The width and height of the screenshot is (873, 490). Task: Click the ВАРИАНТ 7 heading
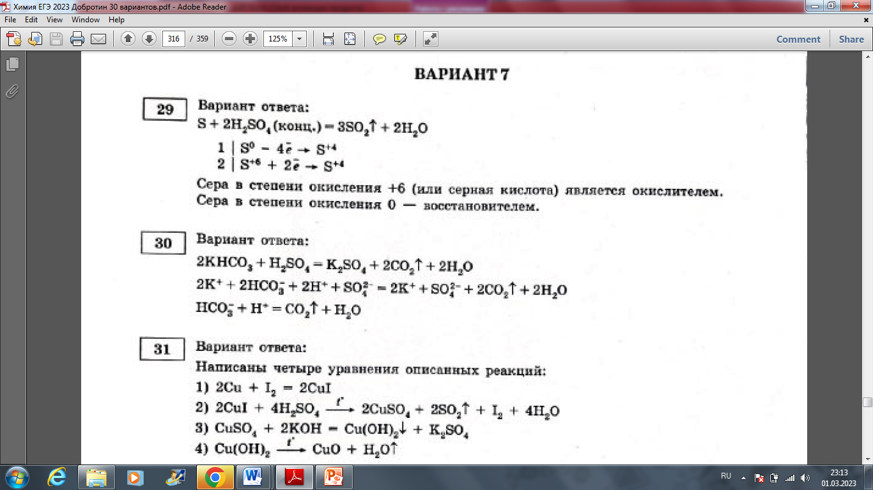click(462, 73)
